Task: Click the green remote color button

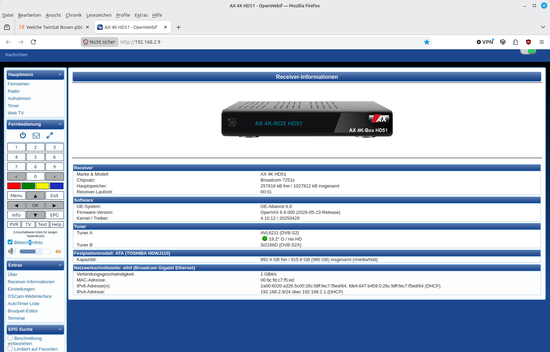Action: (x=28, y=186)
